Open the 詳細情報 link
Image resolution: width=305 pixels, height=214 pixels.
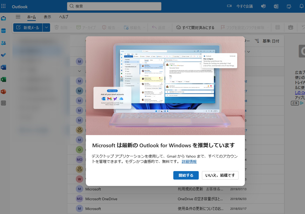click(x=189, y=162)
